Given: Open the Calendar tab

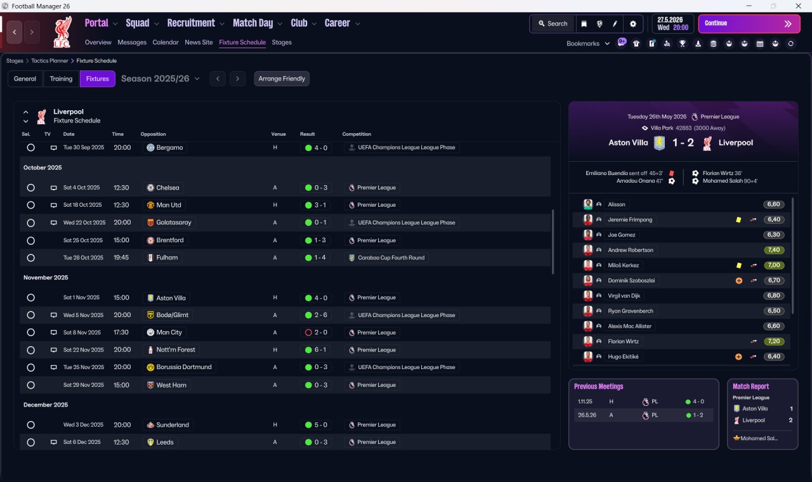Looking at the screenshot, I should tap(166, 42).
